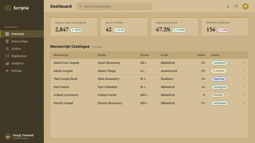The width and height of the screenshot is (255, 143).
Task: Click 'Vani Cathedral' origin cell
Action: [x=107, y=87]
